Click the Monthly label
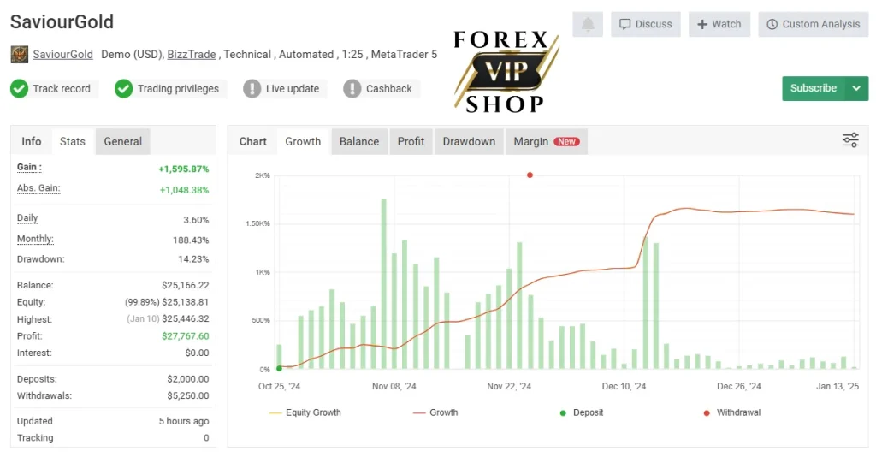 point(35,239)
